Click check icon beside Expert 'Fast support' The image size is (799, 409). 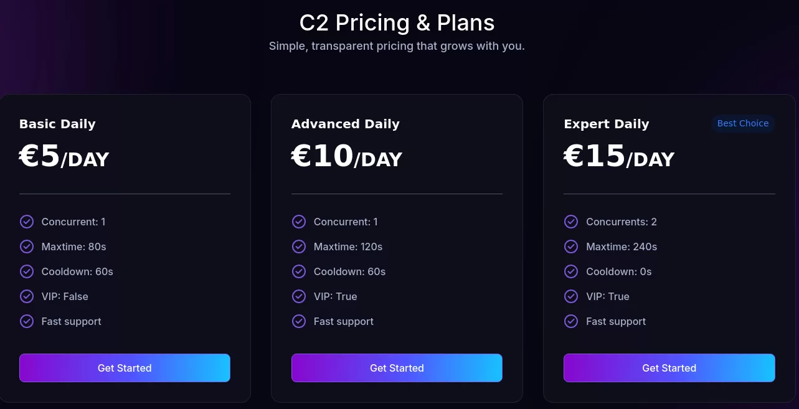point(571,321)
